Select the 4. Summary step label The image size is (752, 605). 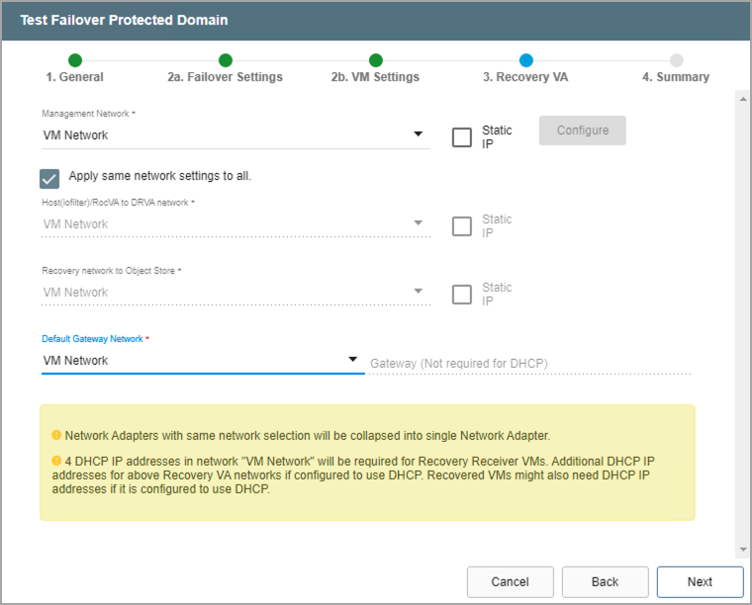[x=676, y=77]
